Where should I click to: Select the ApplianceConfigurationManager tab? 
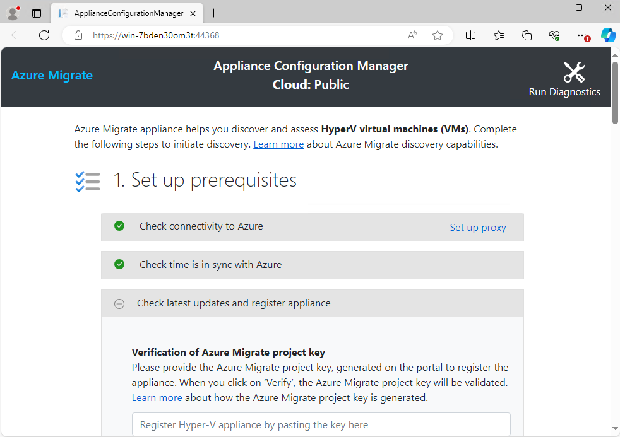pyautogui.click(x=127, y=13)
